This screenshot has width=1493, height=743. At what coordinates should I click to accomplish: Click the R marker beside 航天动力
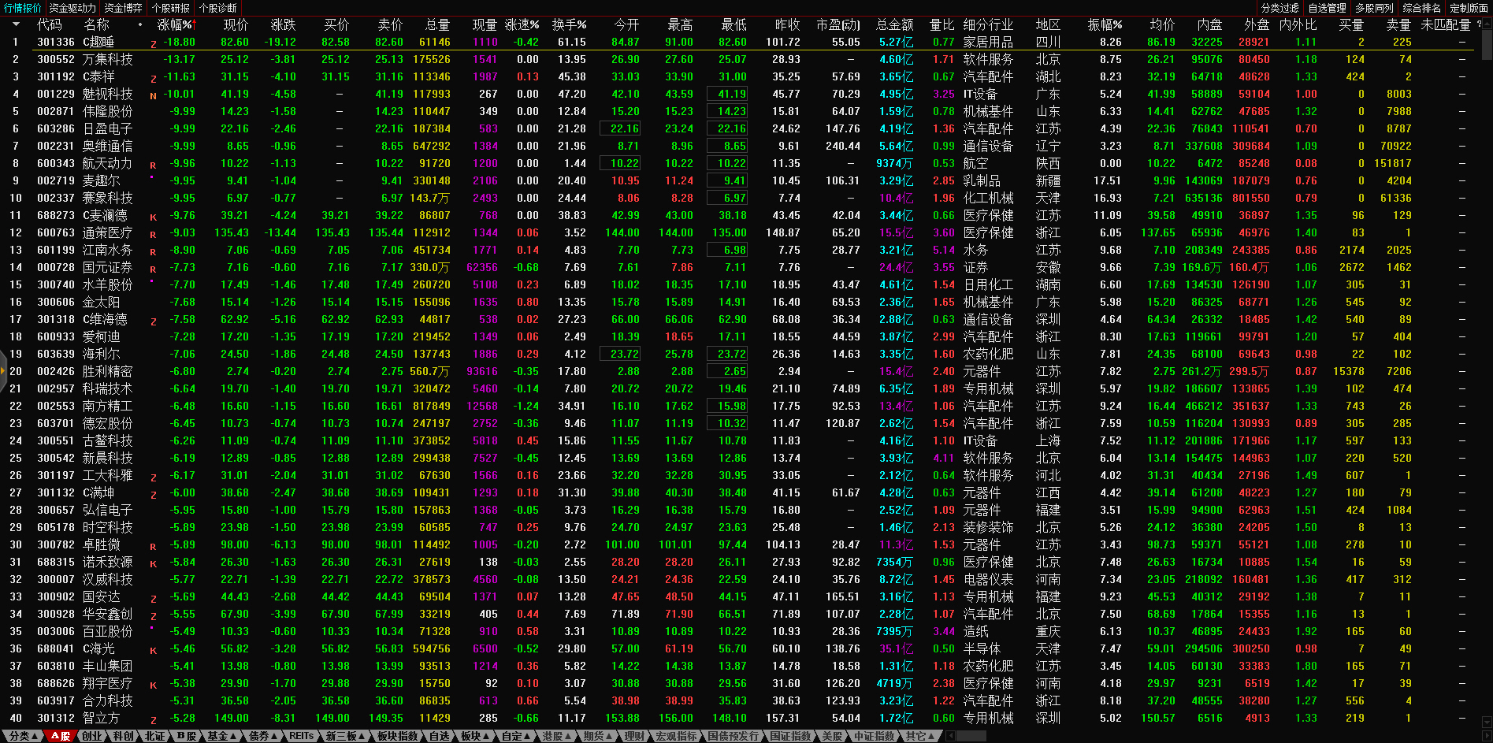coord(154,165)
